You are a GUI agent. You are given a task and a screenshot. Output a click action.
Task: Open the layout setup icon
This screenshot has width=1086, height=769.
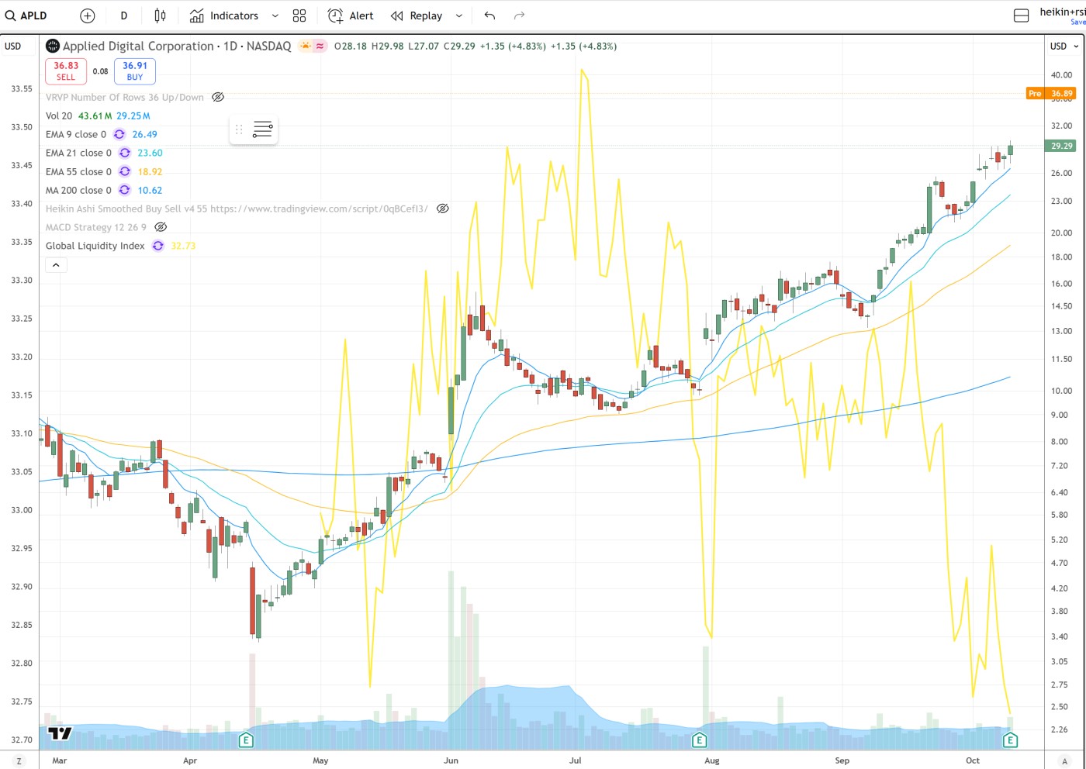click(x=1022, y=16)
